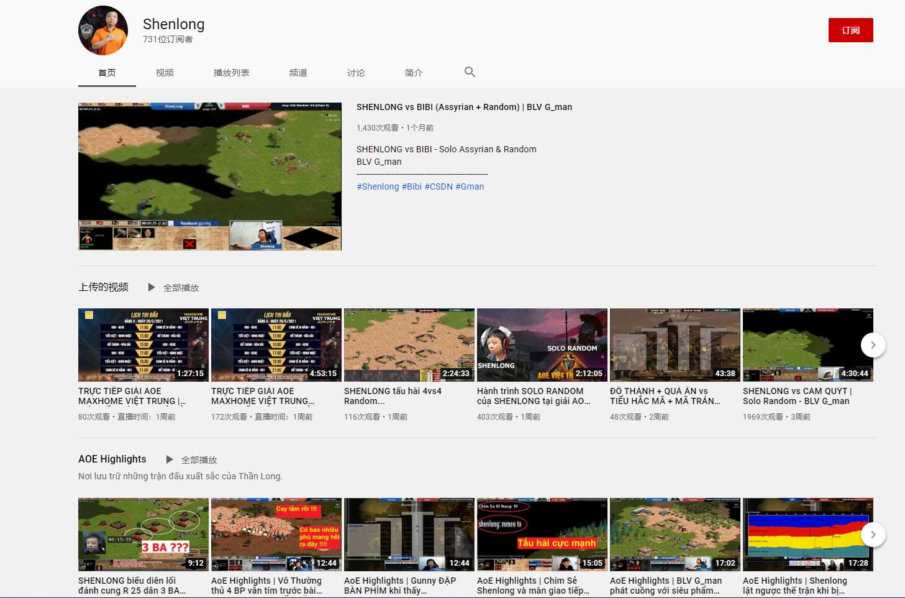Open the AOE Highlights playlist title
Image resolution: width=905 pixels, height=598 pixels.
click(112, 459)
